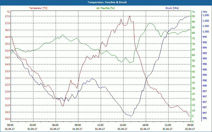Click the 25 humidity axis value

click(193, 94)
